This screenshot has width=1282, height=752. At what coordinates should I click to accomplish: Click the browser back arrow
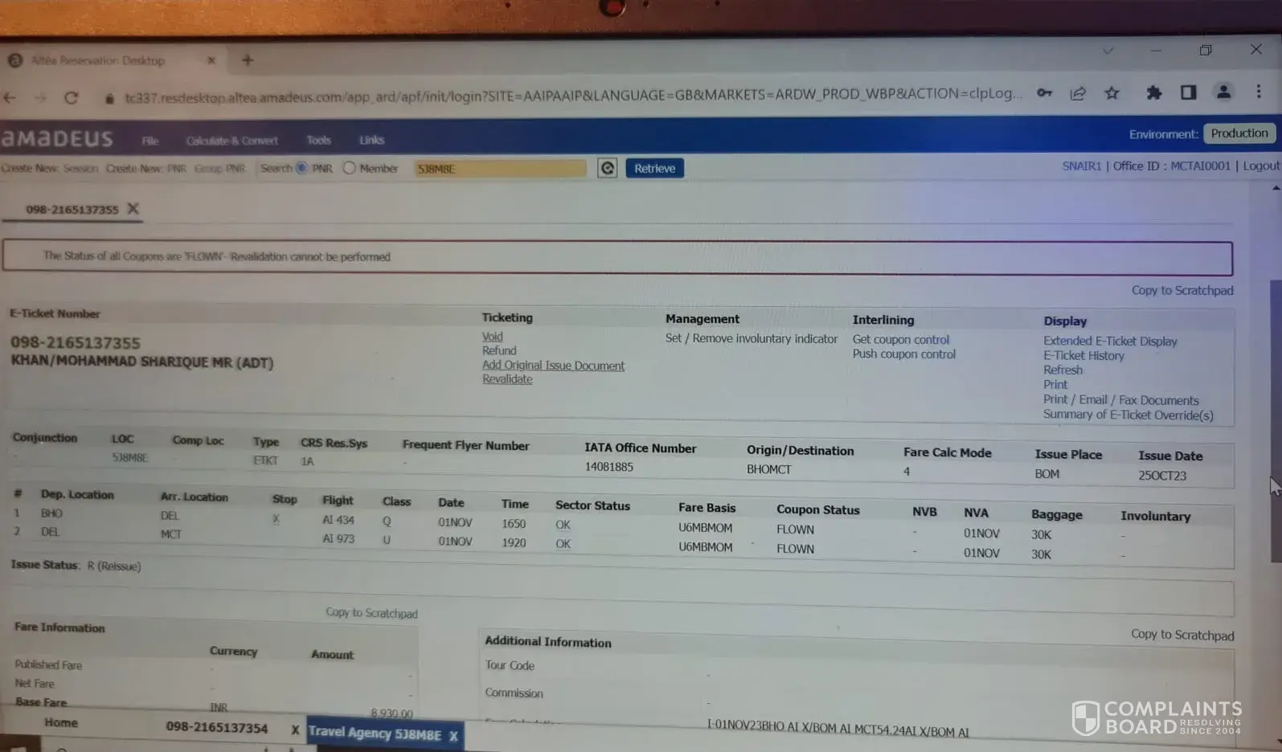[x=10, y=98]
